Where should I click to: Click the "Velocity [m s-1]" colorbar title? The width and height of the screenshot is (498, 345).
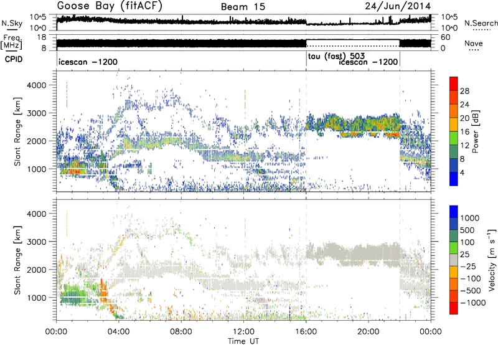pos(492,259)
